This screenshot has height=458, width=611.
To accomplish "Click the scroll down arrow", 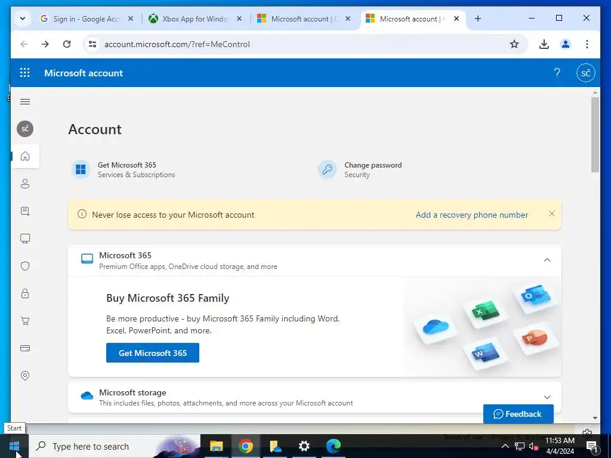I will point(595,418).
